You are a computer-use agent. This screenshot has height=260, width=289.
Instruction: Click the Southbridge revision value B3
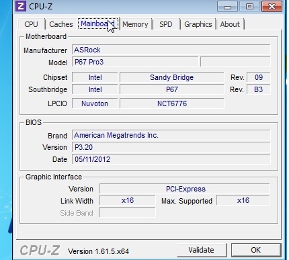(x=259, y=89)
